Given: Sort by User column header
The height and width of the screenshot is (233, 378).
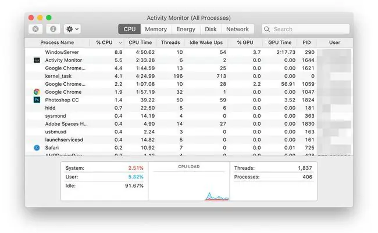Looking at the screenshot, I should coord(334,42).
